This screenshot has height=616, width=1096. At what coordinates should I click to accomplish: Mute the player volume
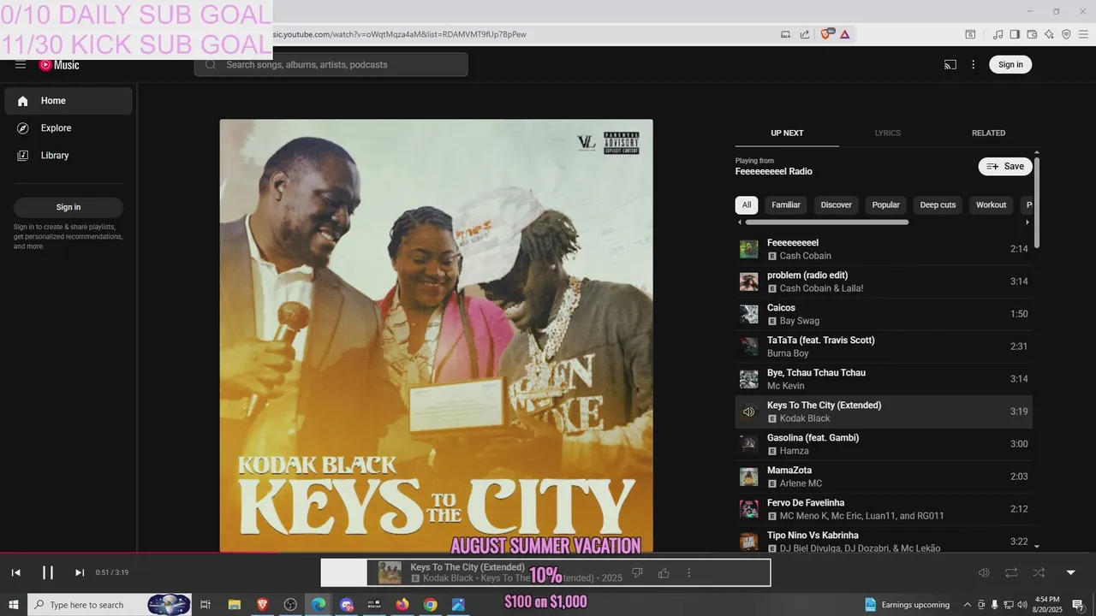[x=984, y=572]
